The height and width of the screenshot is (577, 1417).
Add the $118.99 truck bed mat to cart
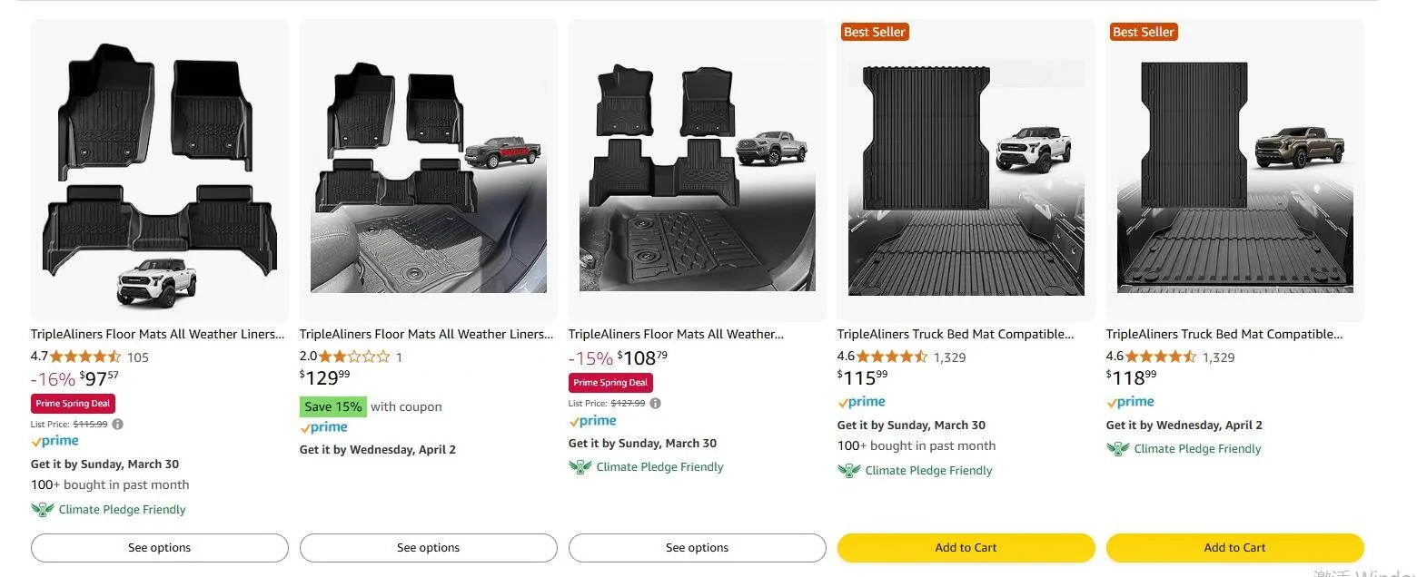(x=1234, y=548)
